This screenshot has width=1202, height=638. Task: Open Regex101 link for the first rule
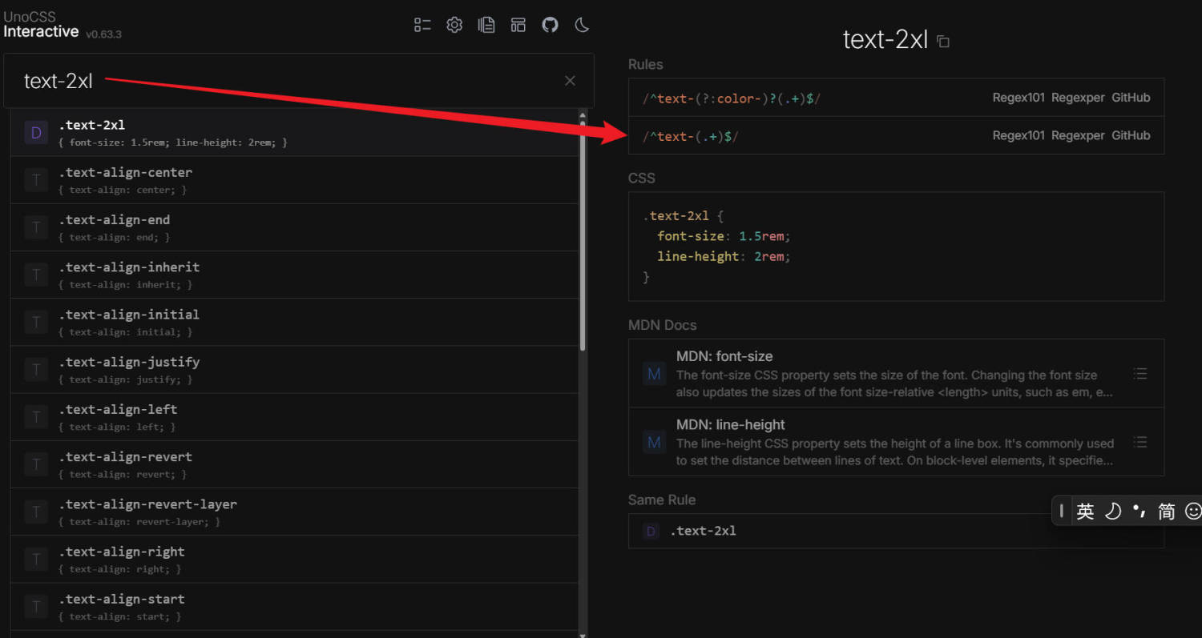pyautogui.click(x=1018, y=98)
